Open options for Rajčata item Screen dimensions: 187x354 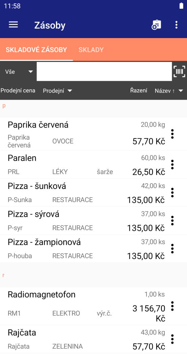click(172, 339)
